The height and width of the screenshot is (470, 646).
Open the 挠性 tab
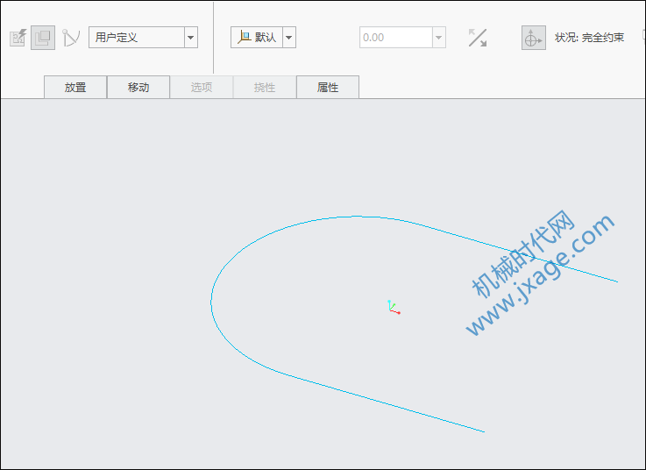pos(265,87)
